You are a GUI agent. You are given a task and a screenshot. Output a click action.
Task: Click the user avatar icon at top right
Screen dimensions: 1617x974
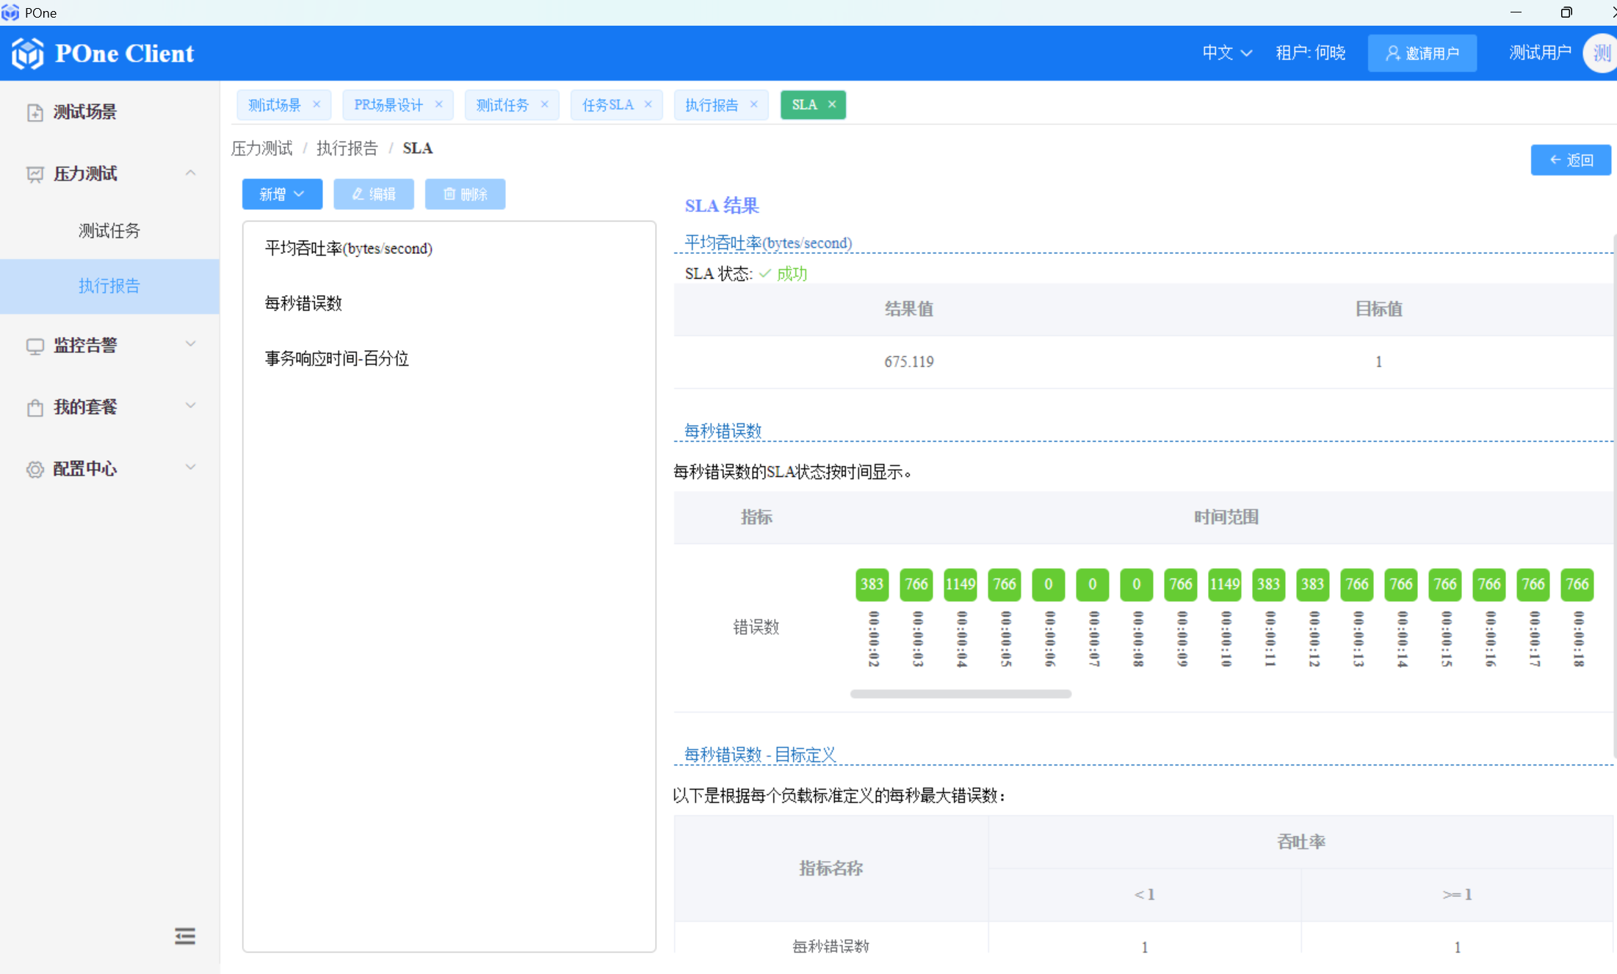tap(1600, 53)
